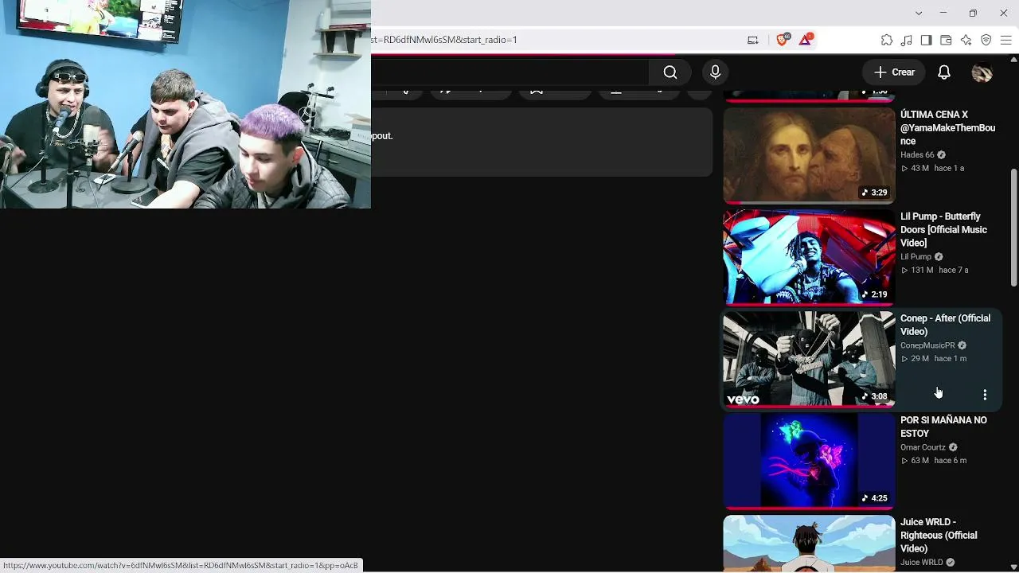Image resolution: width=1019 pixels, height=573 pixels.
Task: Open YouTube notifications bell
Action: pyautogui.click(x=944, y=72)
